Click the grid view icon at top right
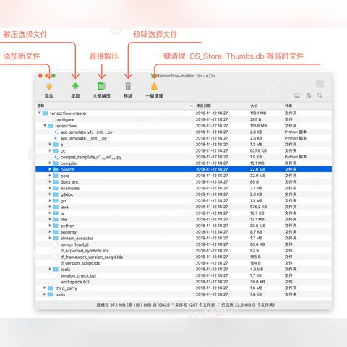The height and width of the screenshot is (347, 347). coord(320,84)
